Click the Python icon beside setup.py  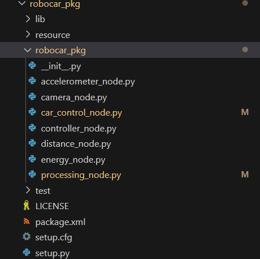(27, 252)
